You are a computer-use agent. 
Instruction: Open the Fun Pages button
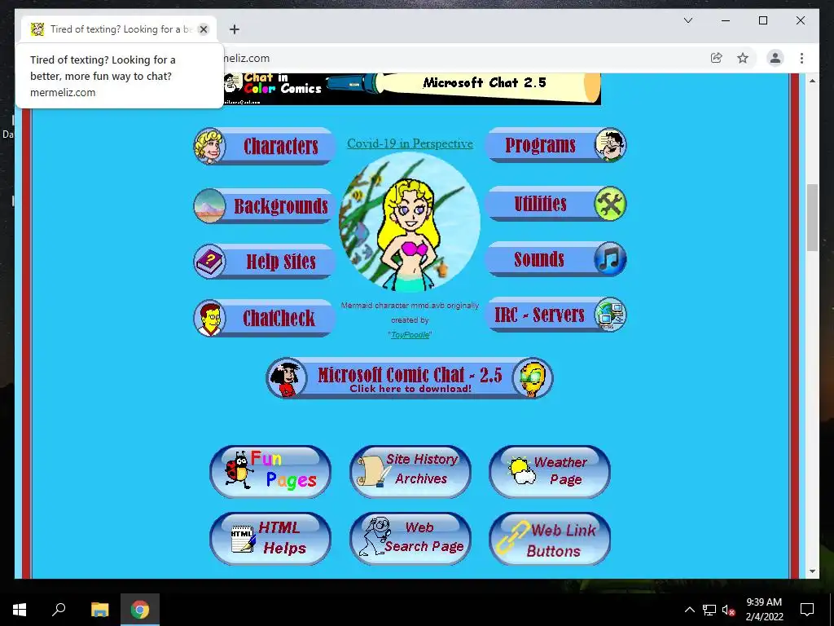270,472
